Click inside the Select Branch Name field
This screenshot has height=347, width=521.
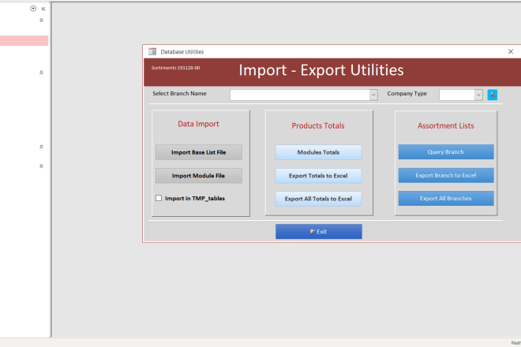click(x=299, y=95)
